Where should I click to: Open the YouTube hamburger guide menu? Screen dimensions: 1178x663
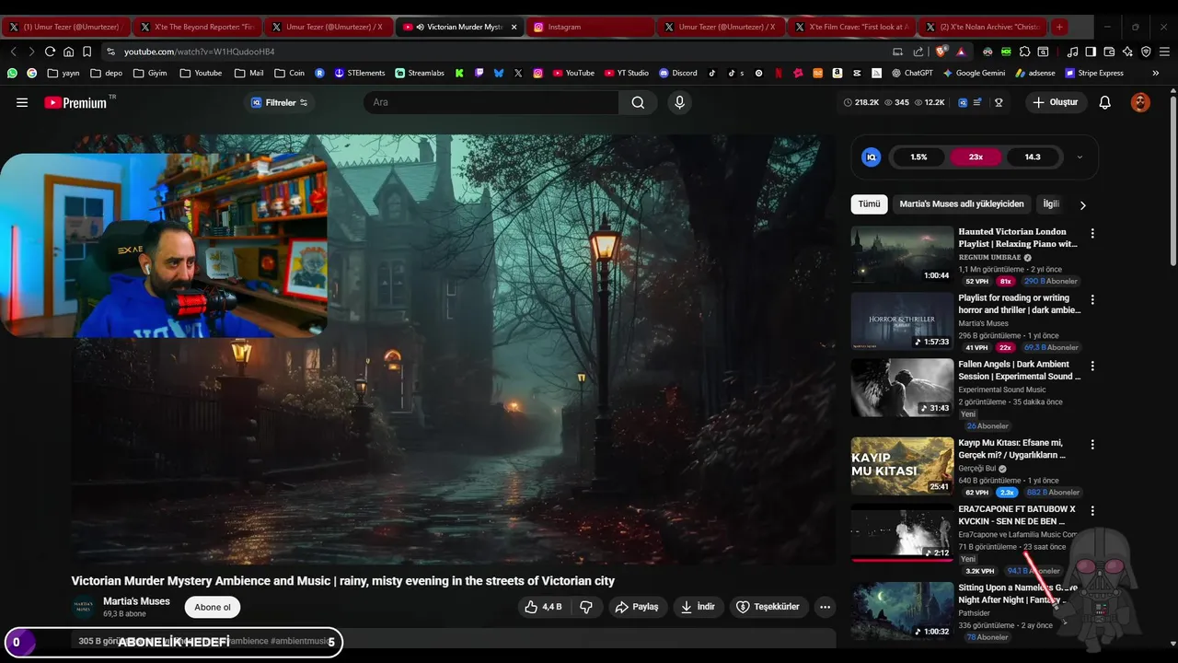tap(22, 102)
